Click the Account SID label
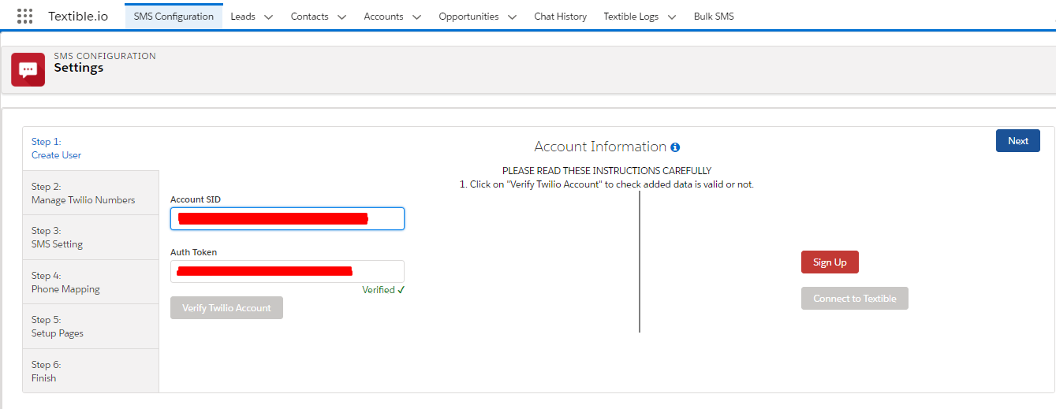This screenshot has width=1056, height=409. click(x=196, y=199)
